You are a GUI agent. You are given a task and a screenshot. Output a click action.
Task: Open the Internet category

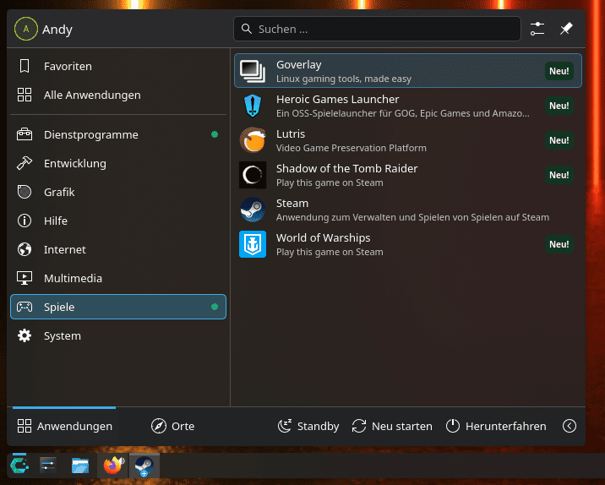pyautogui.click(x=118, y=249)
